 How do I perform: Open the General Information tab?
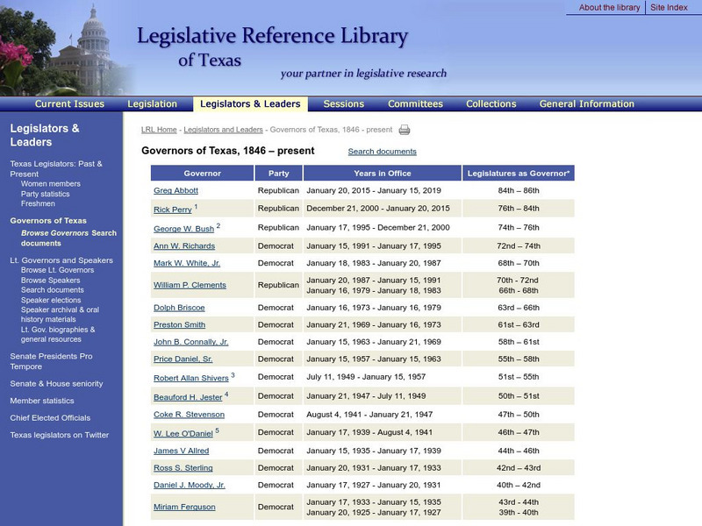(587, 103)
